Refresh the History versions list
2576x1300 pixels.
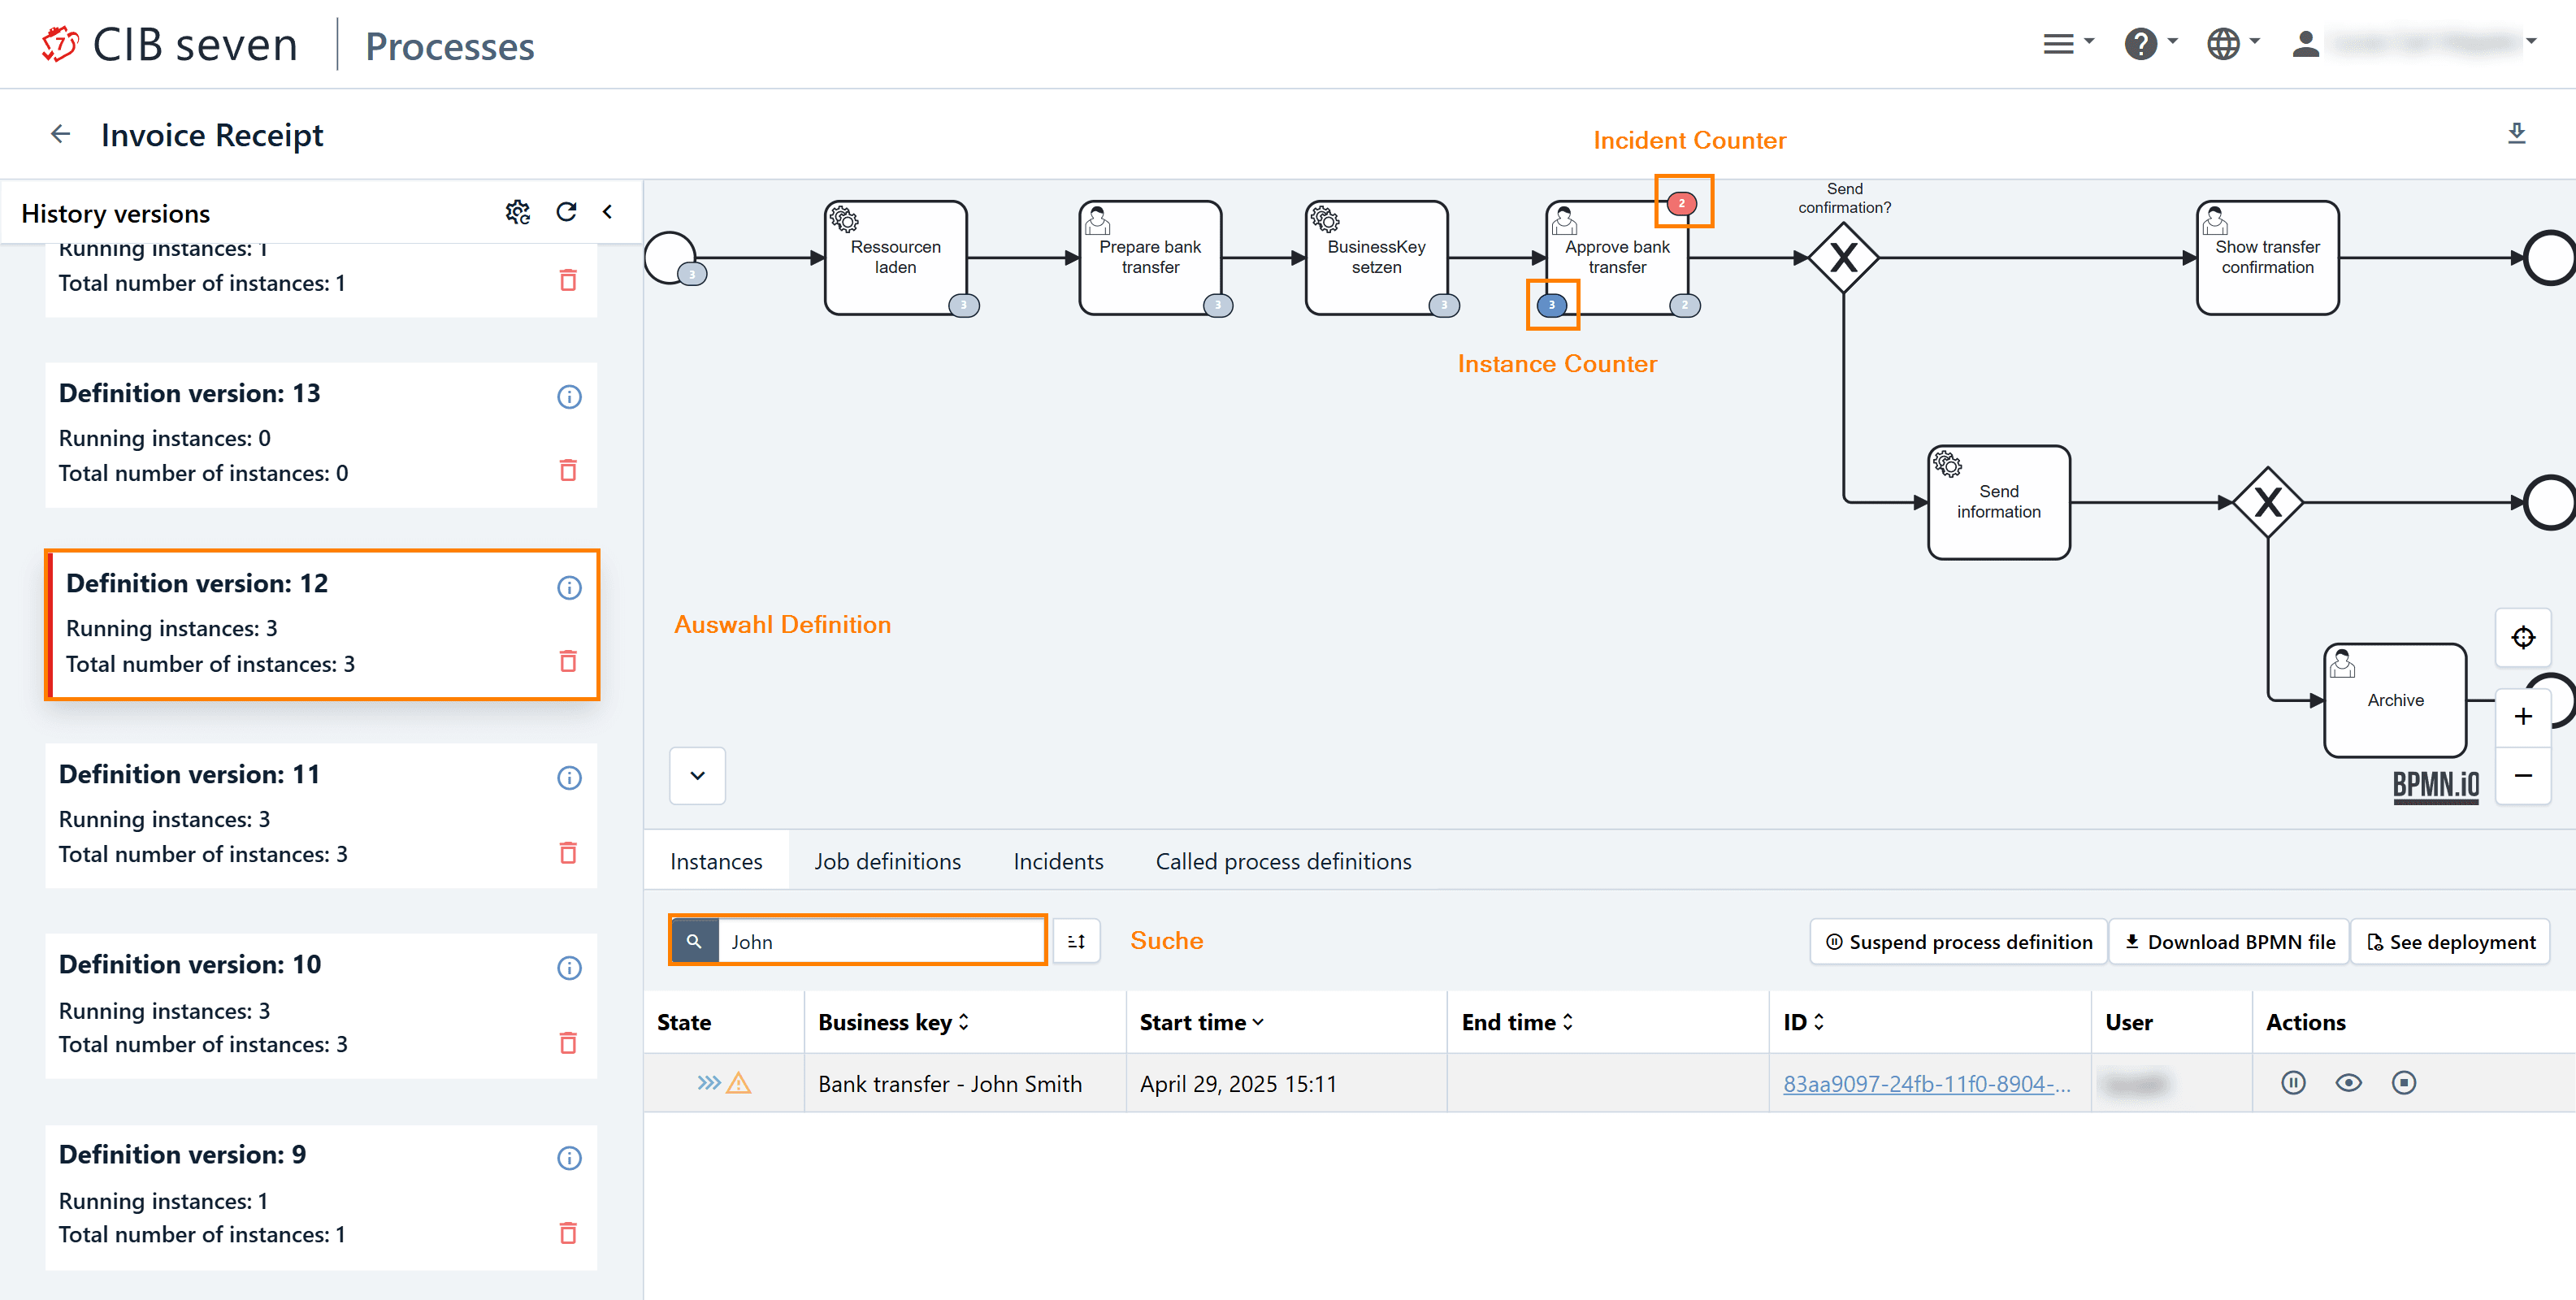(x=566, y=212)
